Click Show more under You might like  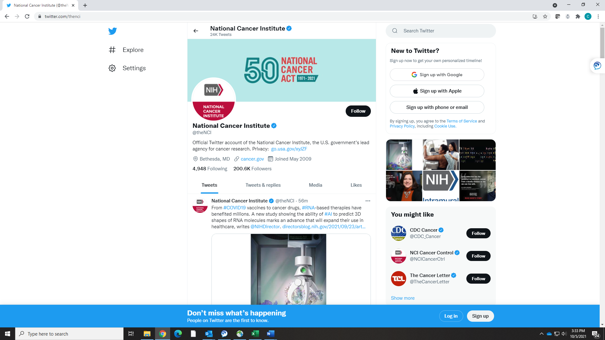tap(403, 298)
